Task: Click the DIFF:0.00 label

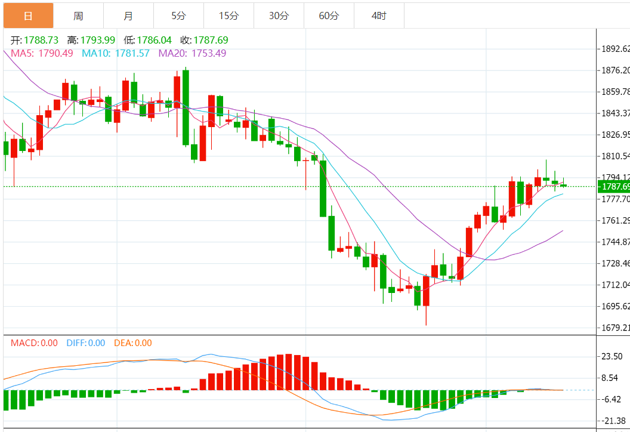Action: pyautogui.click(x=85, y=342)
